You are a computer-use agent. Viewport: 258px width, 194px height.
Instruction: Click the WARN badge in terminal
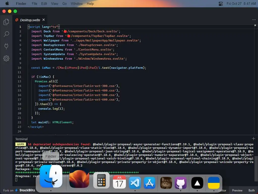click(x=21, y=144)
